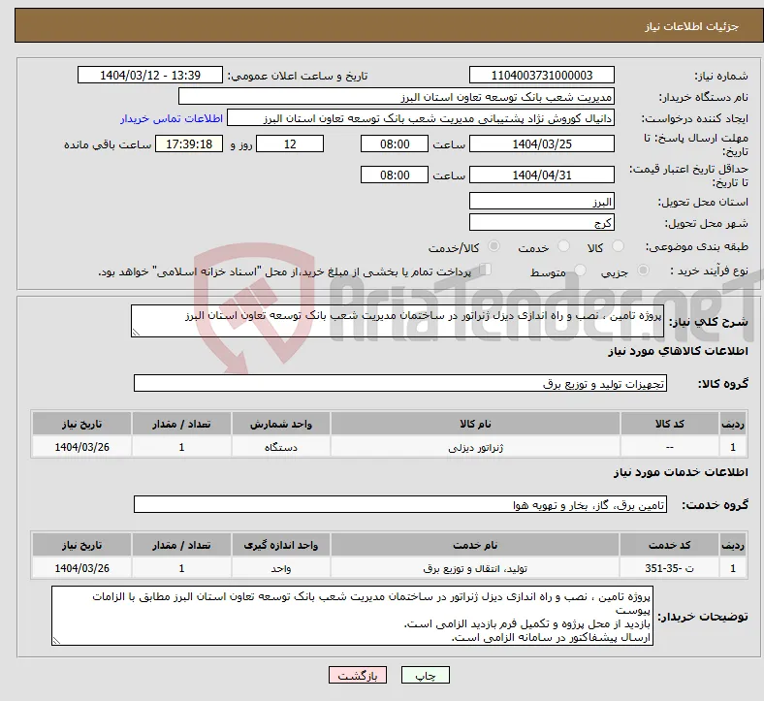Click the ایجاد کننده درخواست field

coord(421,118)
